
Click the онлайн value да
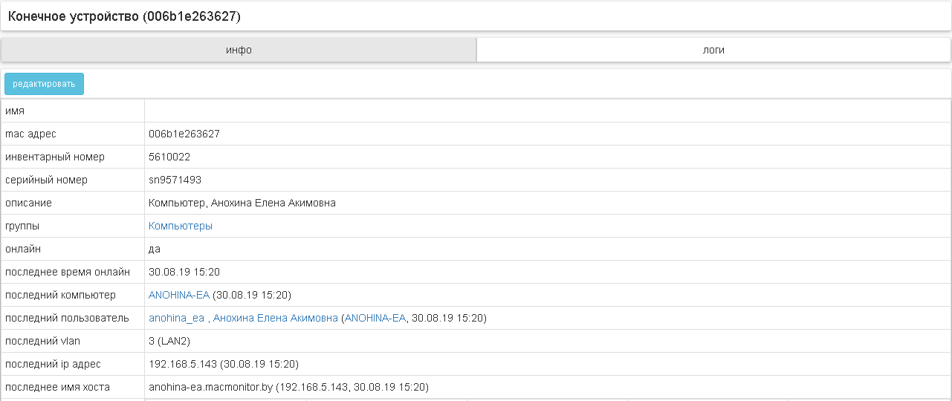click(x=155, y=249)
